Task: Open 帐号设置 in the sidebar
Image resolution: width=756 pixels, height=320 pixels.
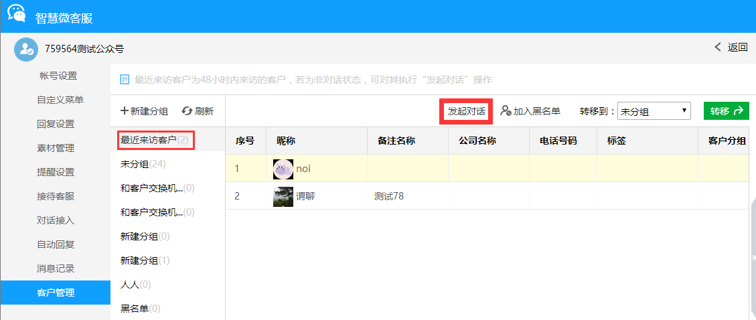Action: click(58, 76)
